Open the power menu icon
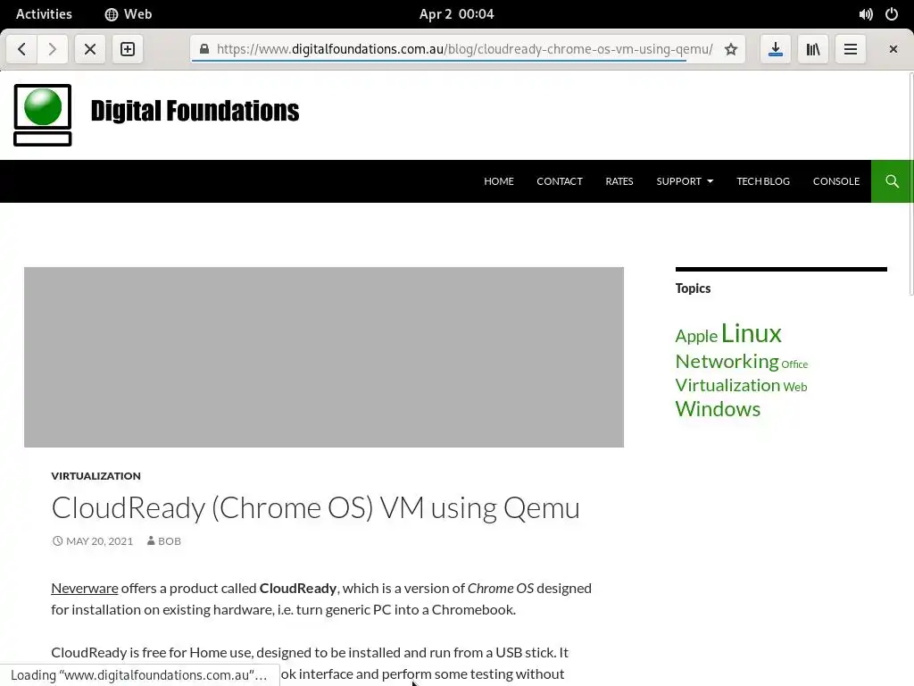 tap(892, 14)
